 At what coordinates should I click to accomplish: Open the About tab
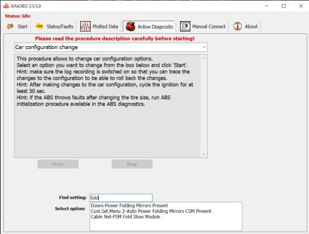point(245,26)
